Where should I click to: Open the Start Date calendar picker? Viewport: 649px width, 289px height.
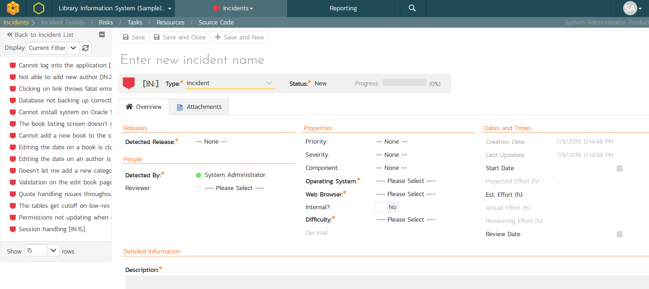pos(619,168)
